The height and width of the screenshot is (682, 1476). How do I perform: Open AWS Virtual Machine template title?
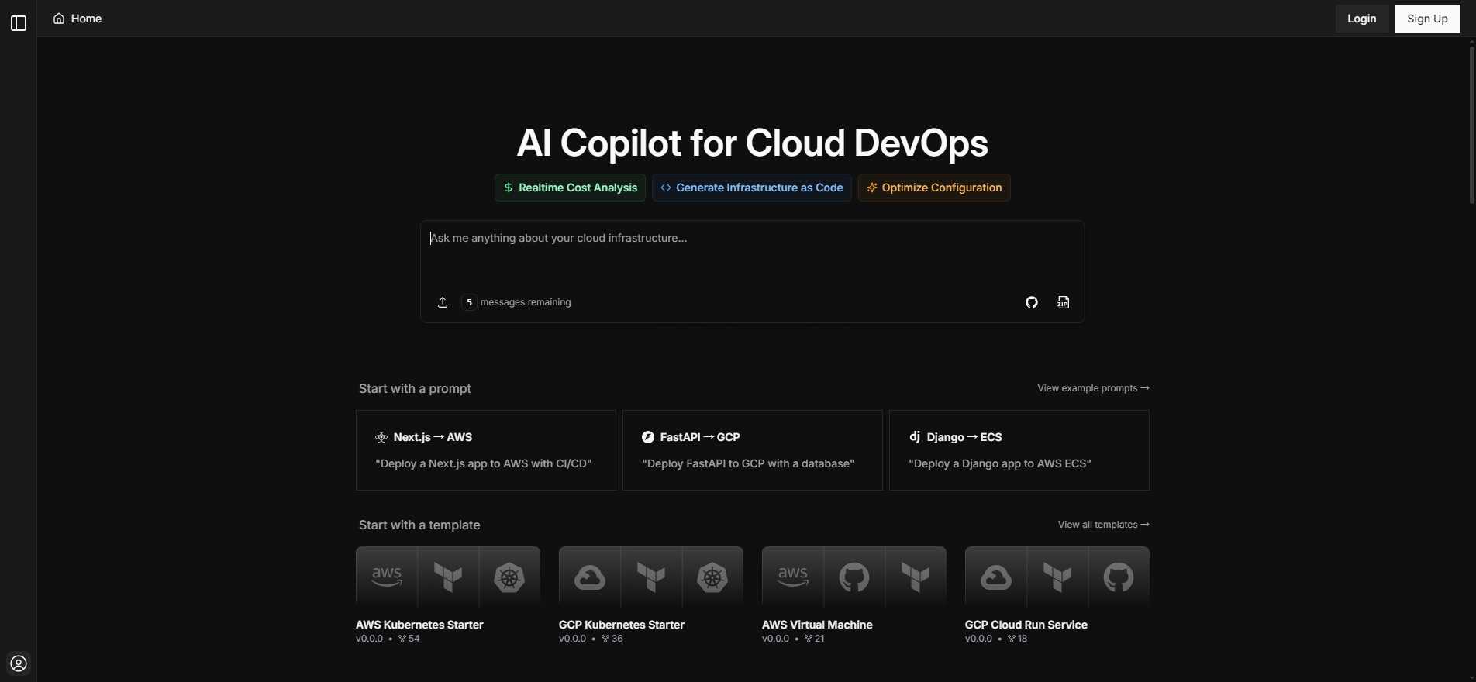[817, 625]
